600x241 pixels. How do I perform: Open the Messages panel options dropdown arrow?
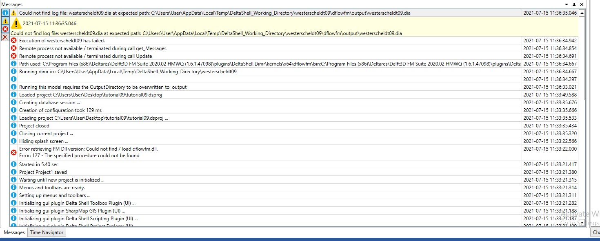click(566, 4)
